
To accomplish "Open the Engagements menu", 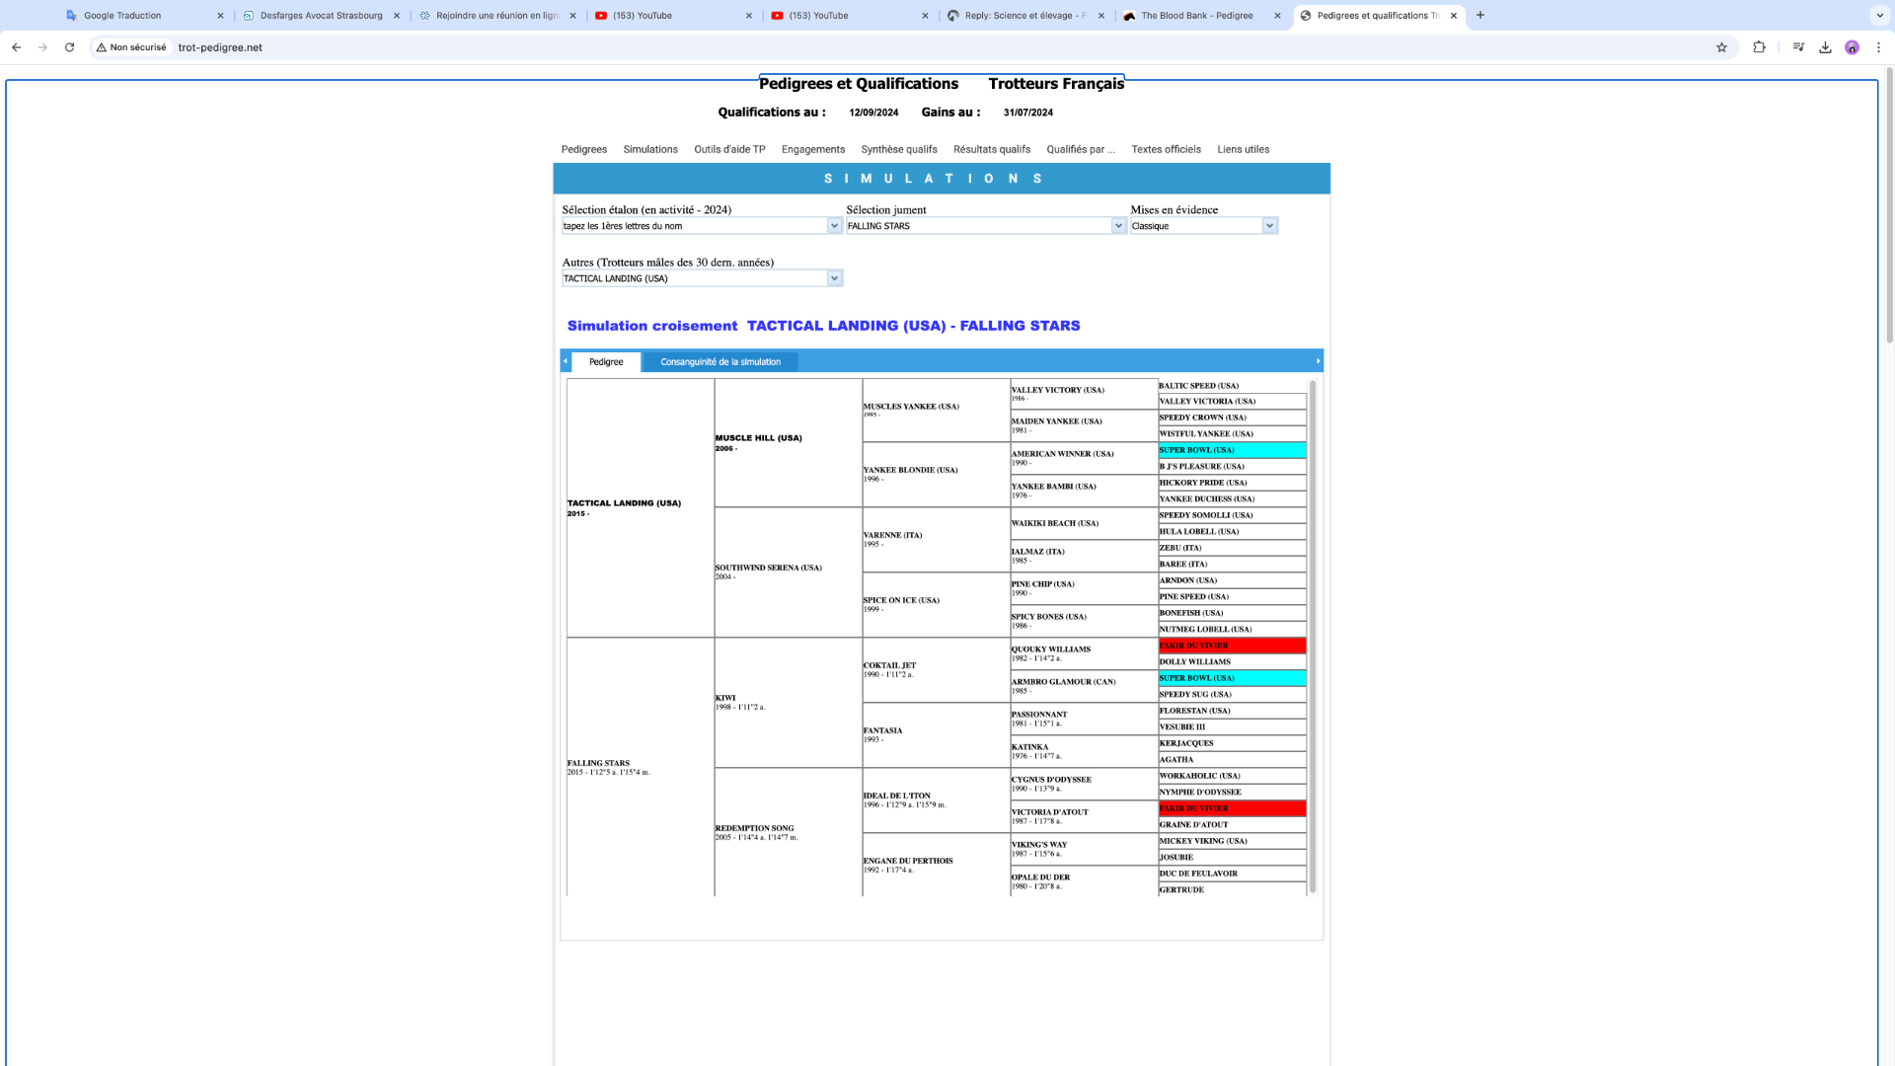I will click(813, 150).
